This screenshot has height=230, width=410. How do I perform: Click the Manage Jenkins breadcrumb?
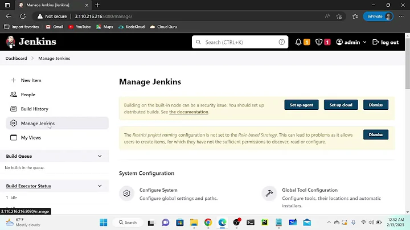tap(54, 58)
